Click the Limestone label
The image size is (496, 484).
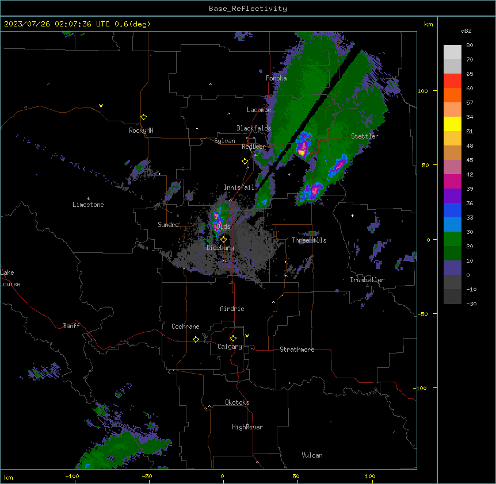tap(88, 205)
